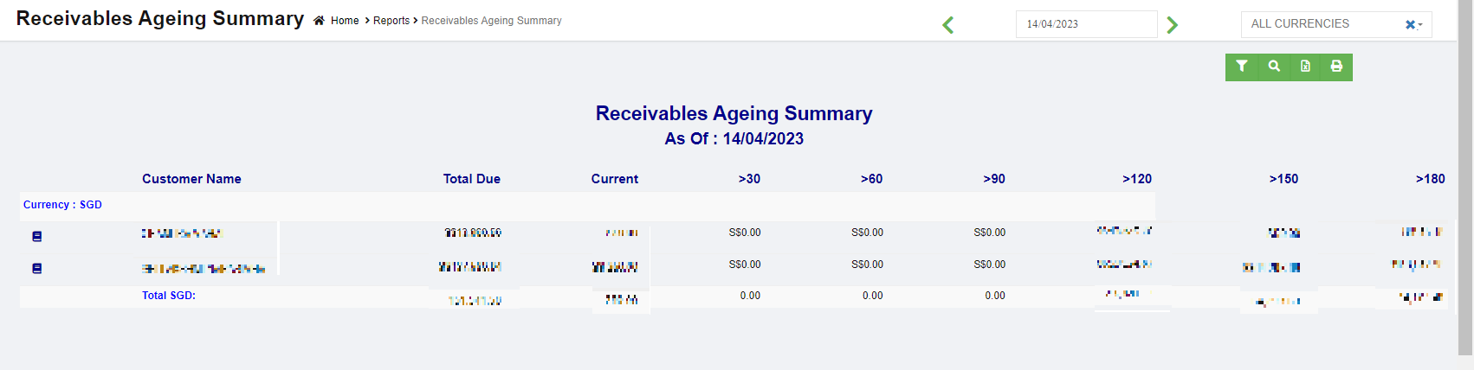Click the >180 column header
This screenshot has width=1474, height=370.
tap(1430, 179)
